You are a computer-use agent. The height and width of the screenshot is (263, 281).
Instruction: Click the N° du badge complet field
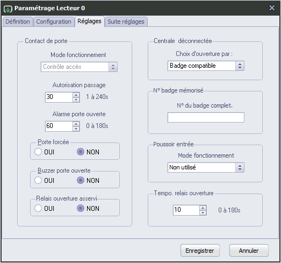[206, 117]
